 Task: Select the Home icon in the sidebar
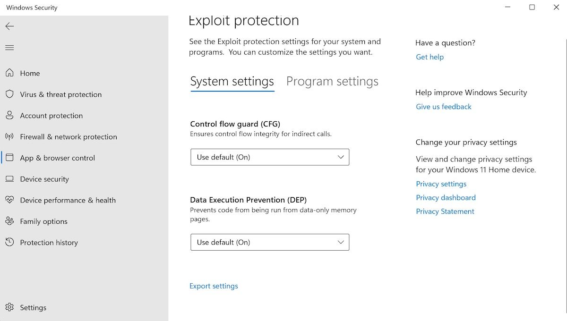[x=9, y=73]
